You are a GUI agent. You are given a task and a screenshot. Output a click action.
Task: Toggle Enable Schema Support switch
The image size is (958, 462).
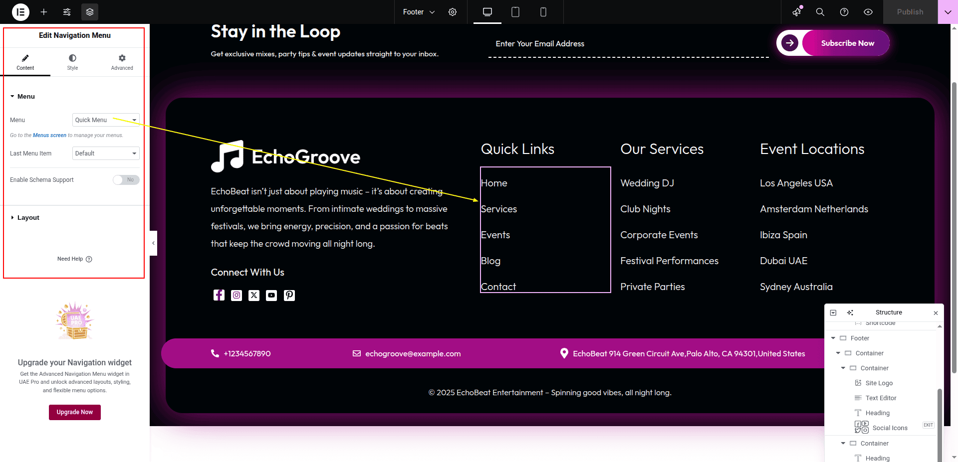coord(126,180)
